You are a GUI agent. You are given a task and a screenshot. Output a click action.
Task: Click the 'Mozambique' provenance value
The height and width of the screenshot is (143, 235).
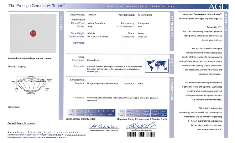point(93,60)
